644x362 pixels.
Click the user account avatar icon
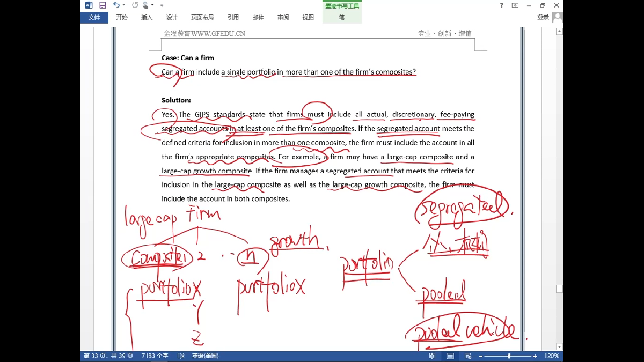[x=558, y=17]
